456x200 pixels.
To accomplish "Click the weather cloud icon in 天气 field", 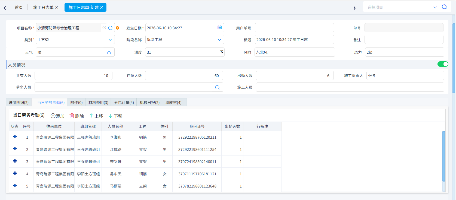I will 109,52.
